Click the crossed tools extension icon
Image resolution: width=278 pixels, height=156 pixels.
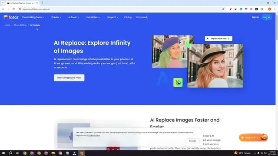coord(246,9)
